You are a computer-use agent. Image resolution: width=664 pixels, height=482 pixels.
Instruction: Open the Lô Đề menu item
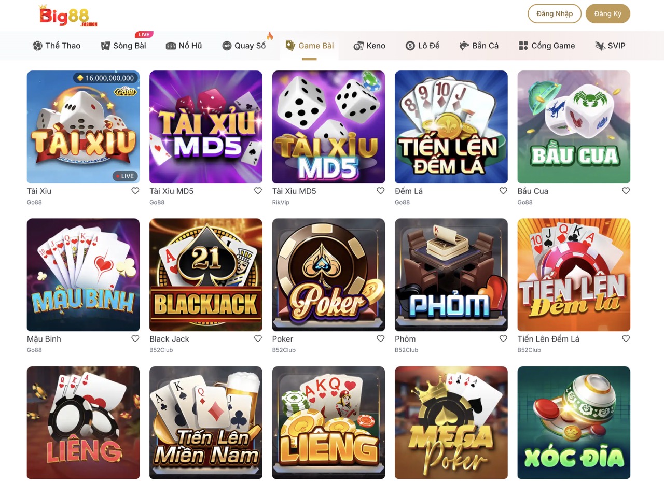click(x=422, y=46)
